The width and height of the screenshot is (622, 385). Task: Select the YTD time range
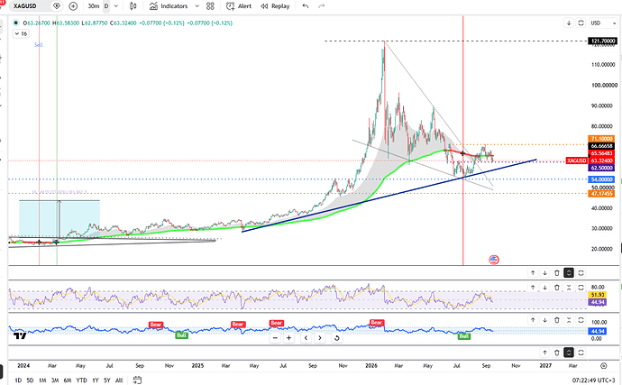tap(81, 380)
